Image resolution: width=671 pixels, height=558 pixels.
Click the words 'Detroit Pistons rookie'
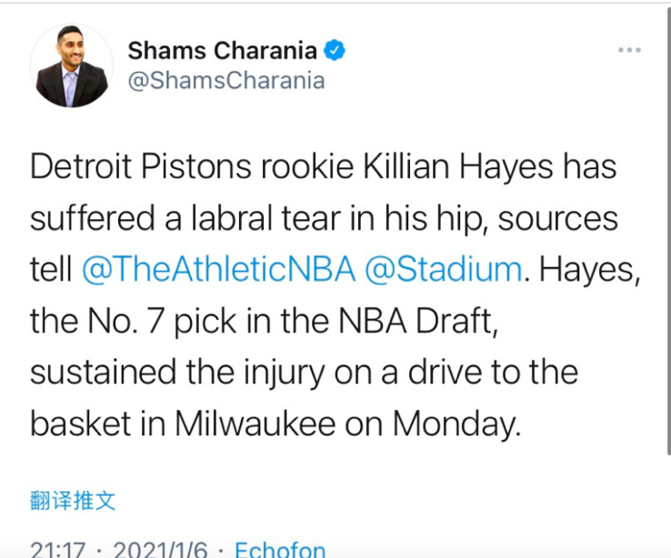click(x=192, y=166)
